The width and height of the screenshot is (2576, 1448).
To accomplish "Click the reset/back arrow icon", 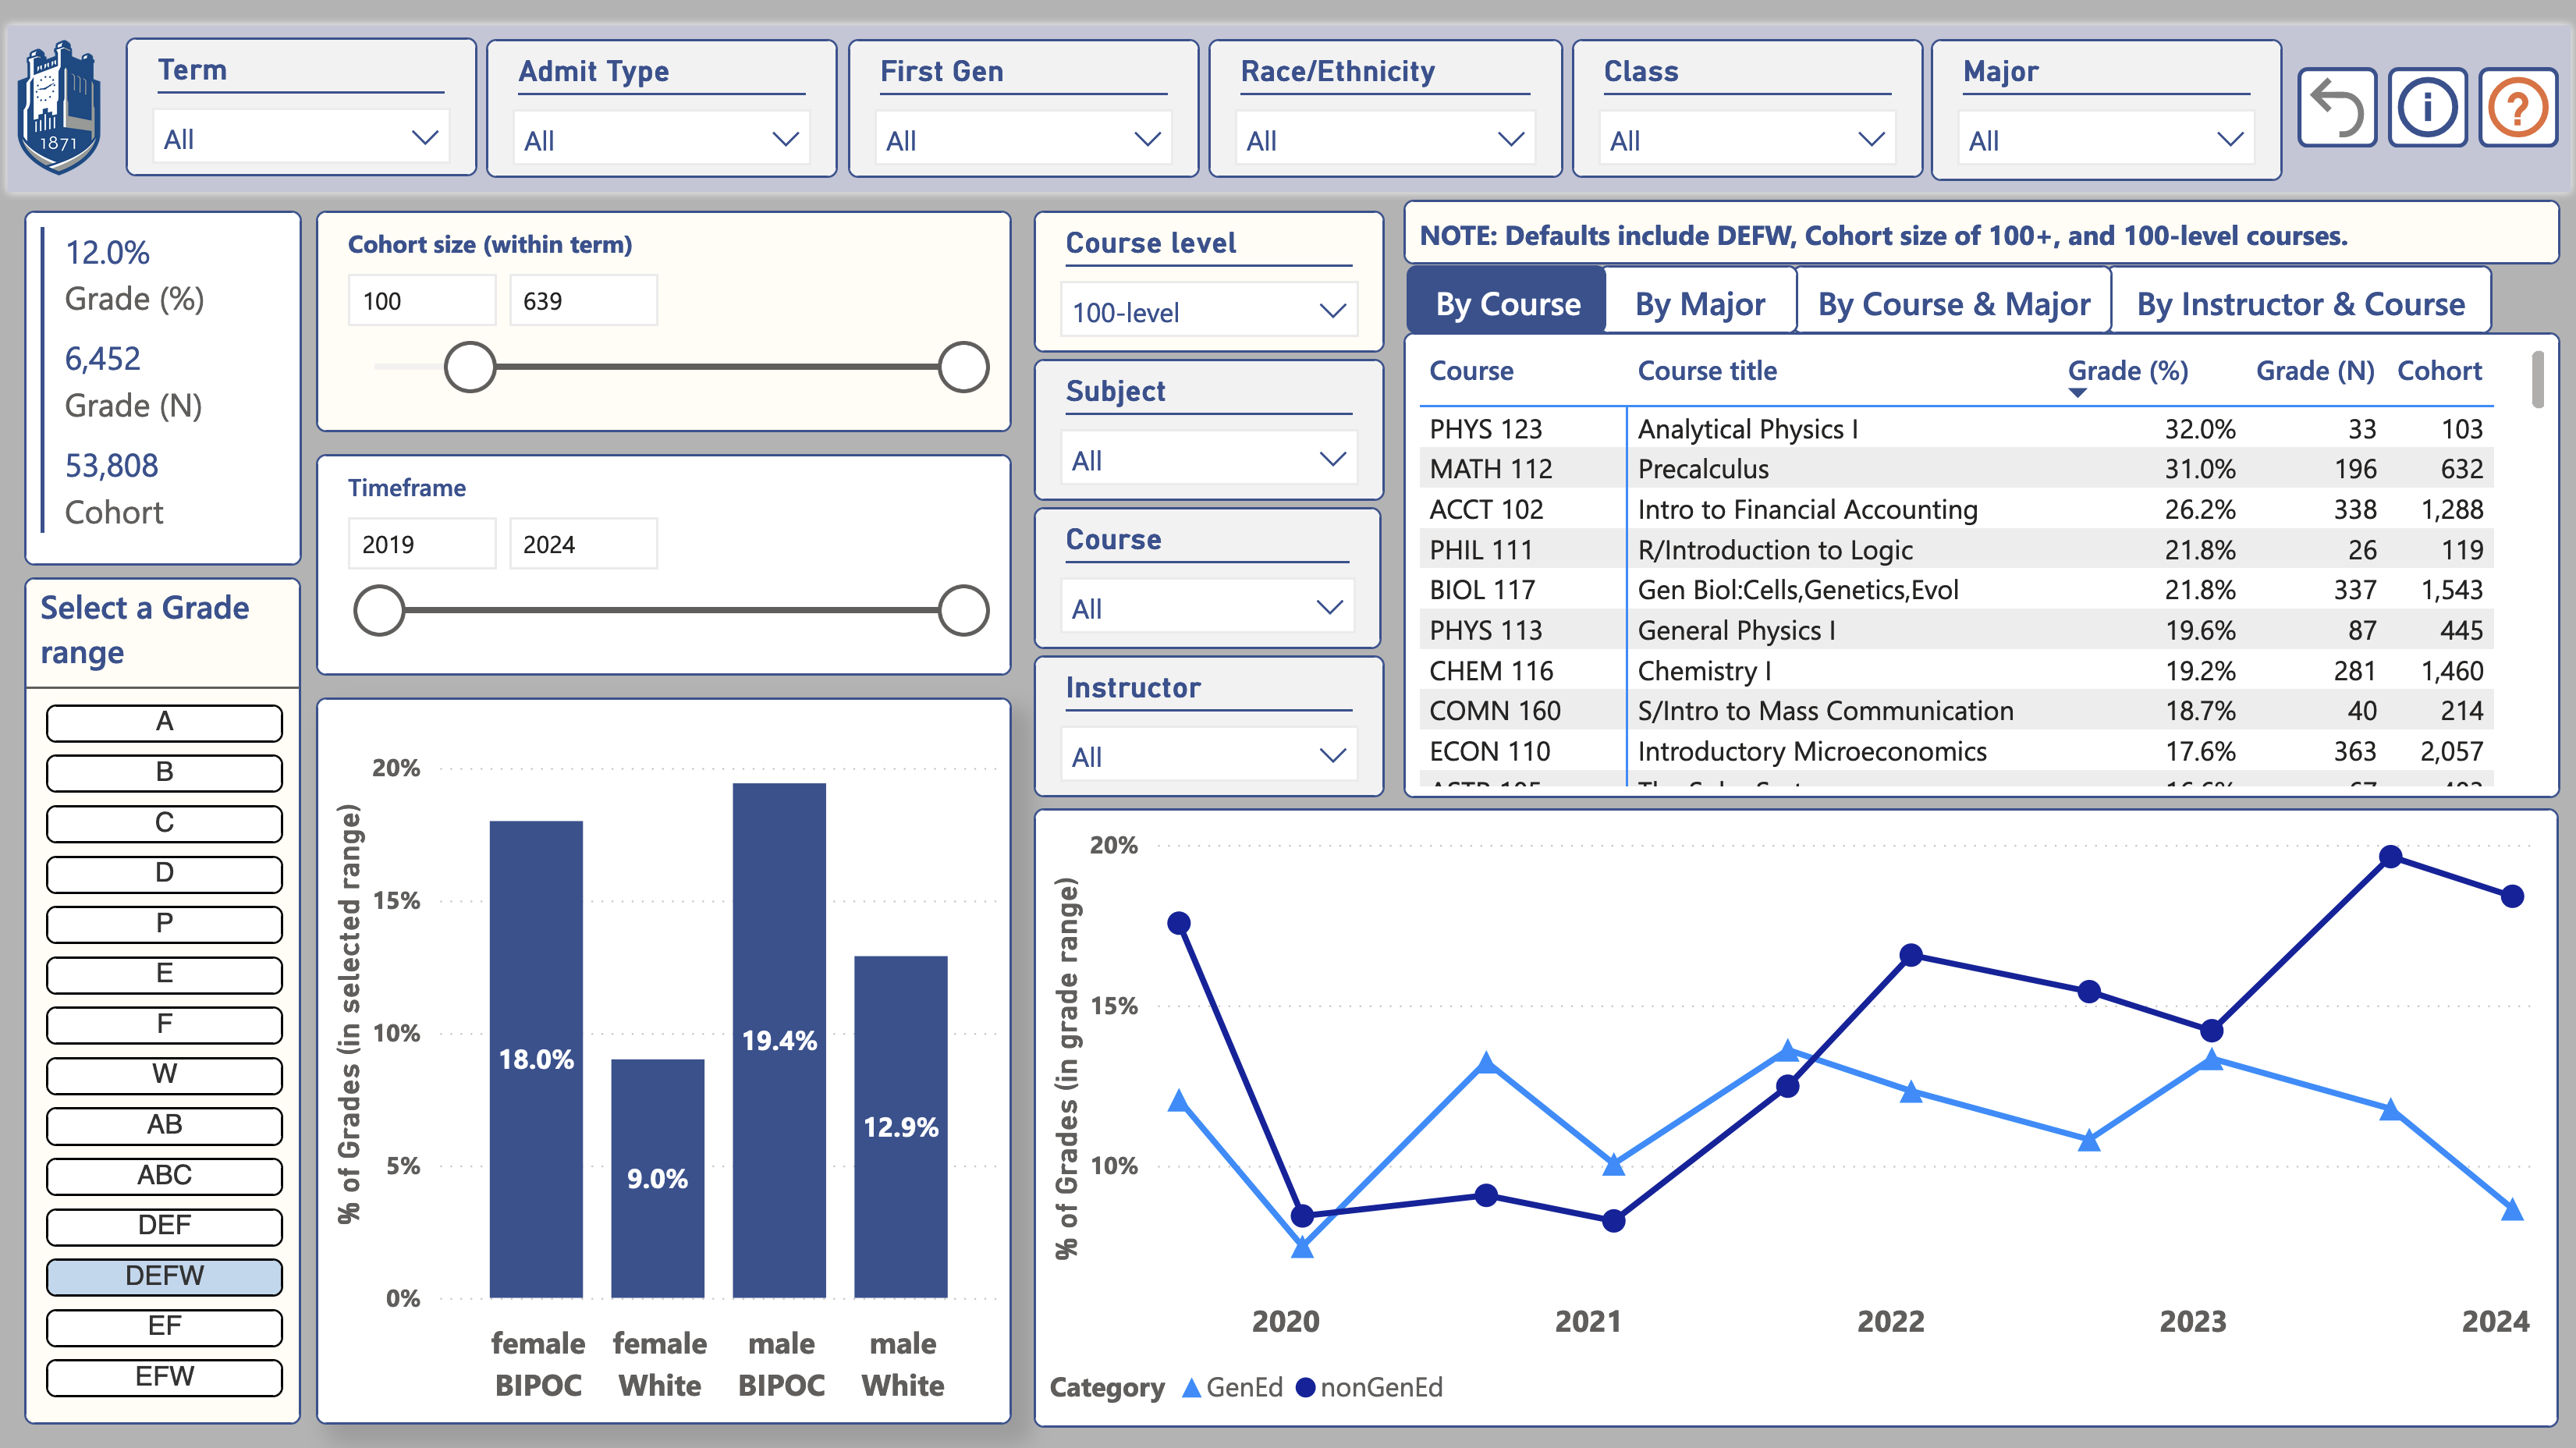I will (2337, 108).
